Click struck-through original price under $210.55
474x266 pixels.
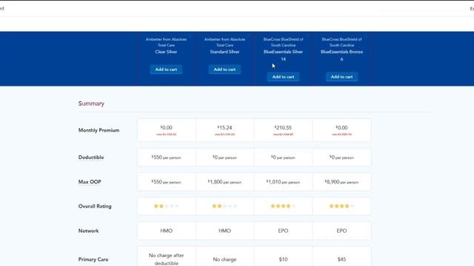(283, 134)
